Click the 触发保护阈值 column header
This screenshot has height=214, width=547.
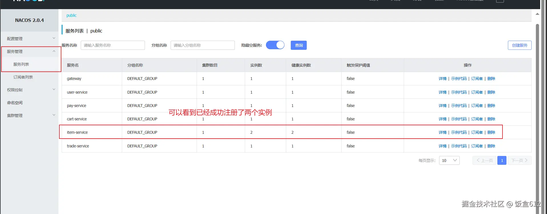click(x=373, y=65)
